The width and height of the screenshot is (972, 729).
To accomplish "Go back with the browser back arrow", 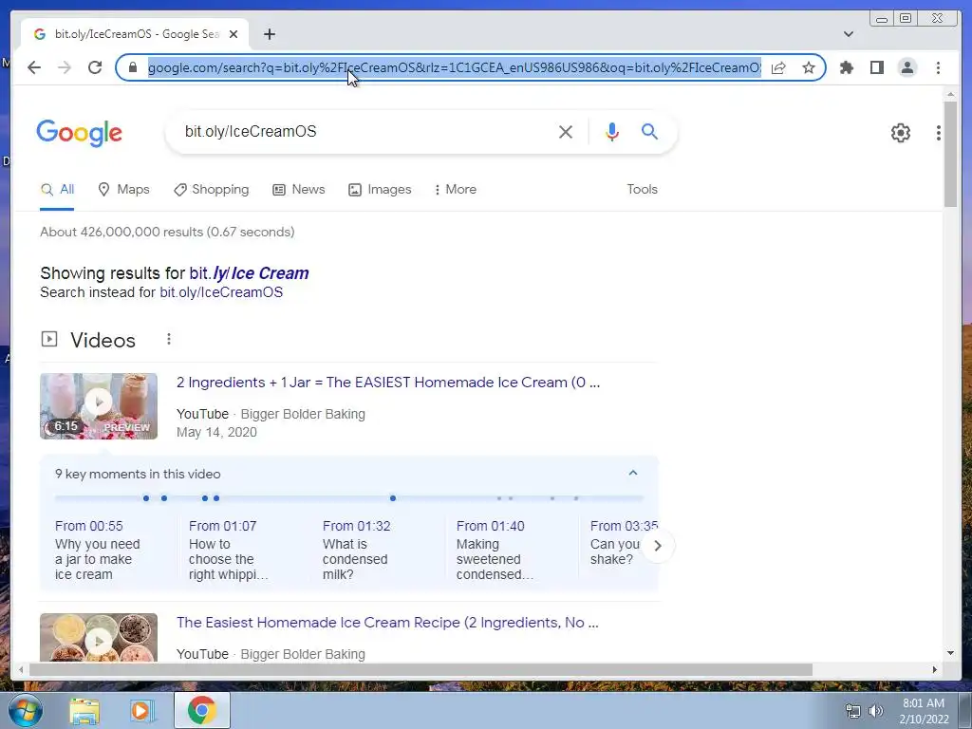I will coord(34,67).
